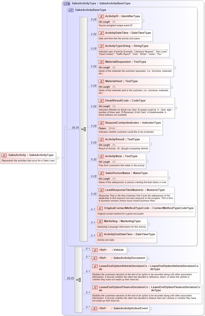
Task: Expand the SalesActivityDocument reference
Action: [148, 258]
